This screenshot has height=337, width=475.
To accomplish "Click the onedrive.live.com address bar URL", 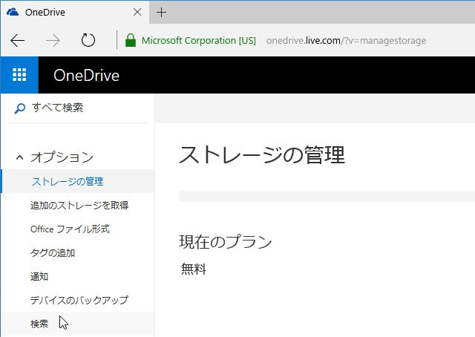I will (x=347, y=40).
